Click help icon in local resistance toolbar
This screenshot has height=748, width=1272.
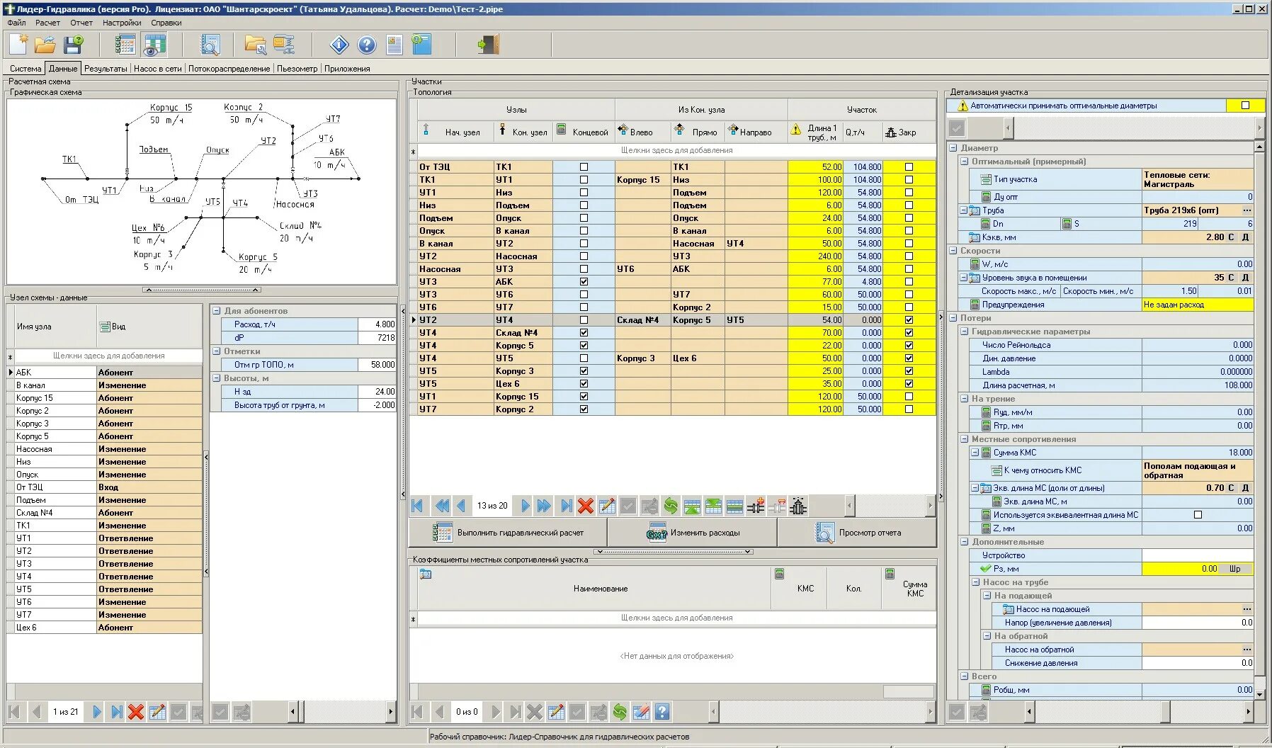coord(662,712)
